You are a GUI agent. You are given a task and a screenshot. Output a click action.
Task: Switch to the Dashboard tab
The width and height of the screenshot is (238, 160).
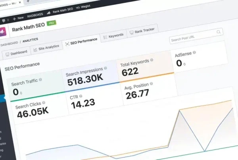pos(16,53)
